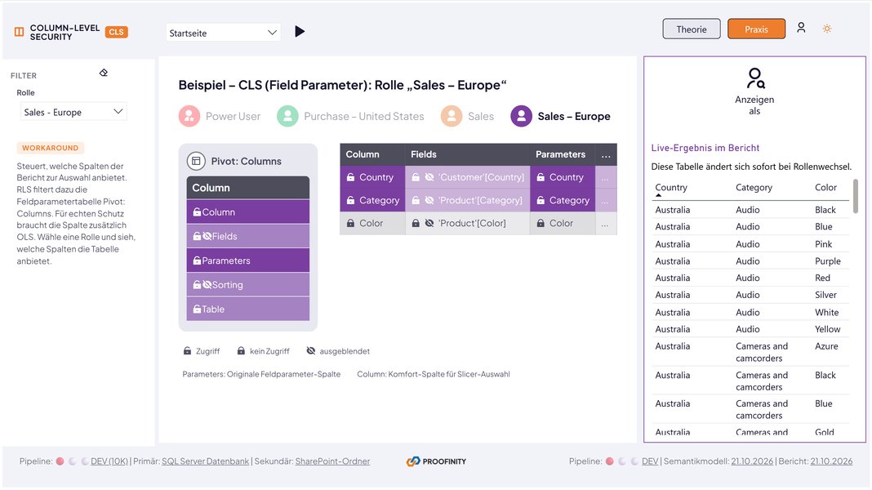Click the 'Product'[Category] field cell
The height and width of the screenshot is (490, 872).
coord(468,200)
